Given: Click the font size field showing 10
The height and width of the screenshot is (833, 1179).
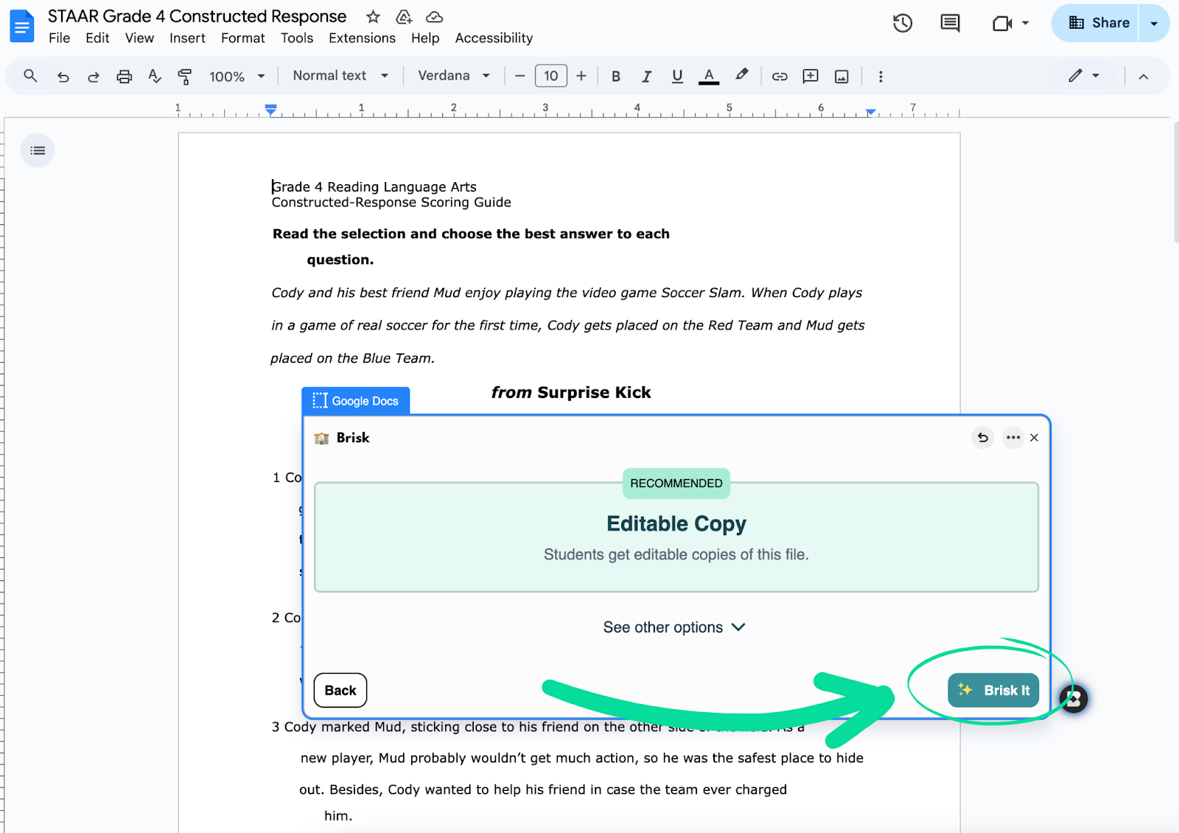Looking at the screenshot, I should (x=551, y=76).
